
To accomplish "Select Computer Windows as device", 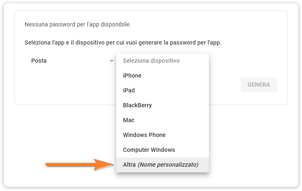I will pos(149,150).
